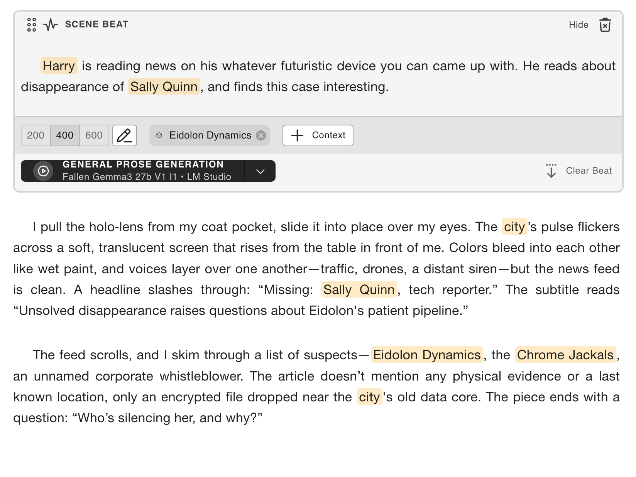Remove Eidolon Dynamics context chip
This screenshot has width=636, height=477.
(261, 135)
